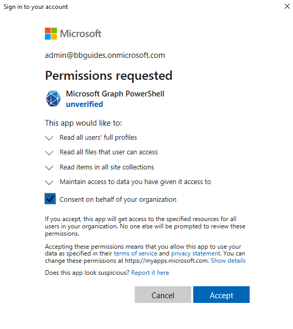Click the unverified publisher label
The width and height of the screenshot is (293, 329).
point(85,104)
